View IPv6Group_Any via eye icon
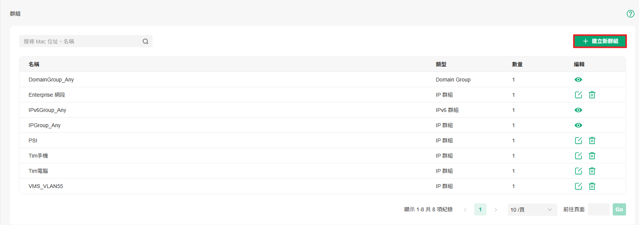 tap(578, 110)
